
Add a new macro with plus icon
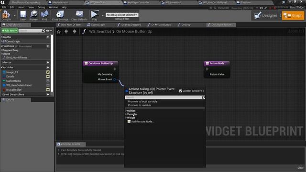point(48,62)
